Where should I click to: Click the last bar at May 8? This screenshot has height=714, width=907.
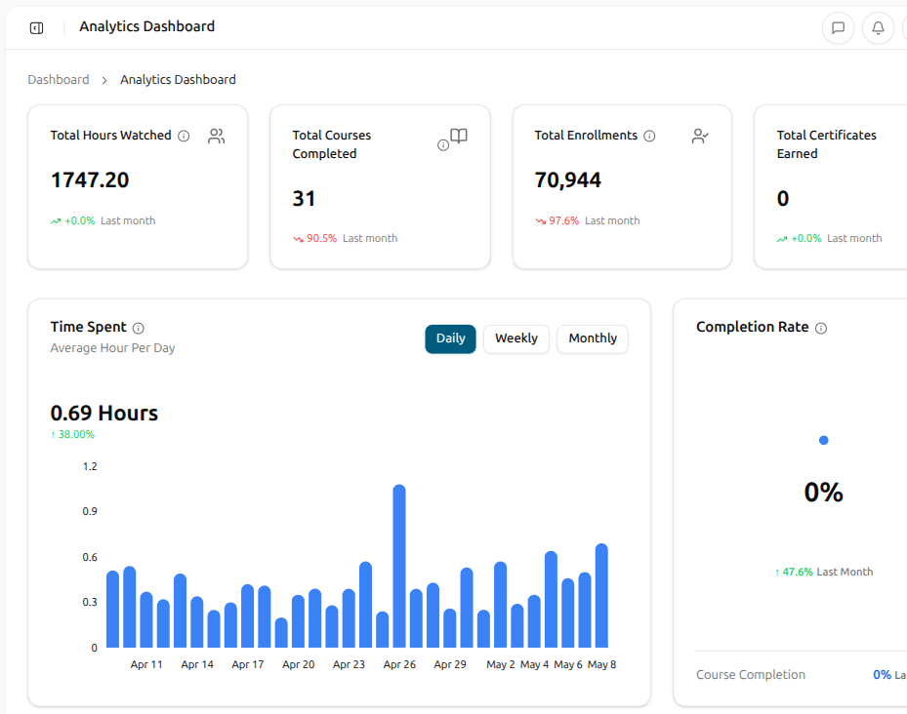click(601, 595)
